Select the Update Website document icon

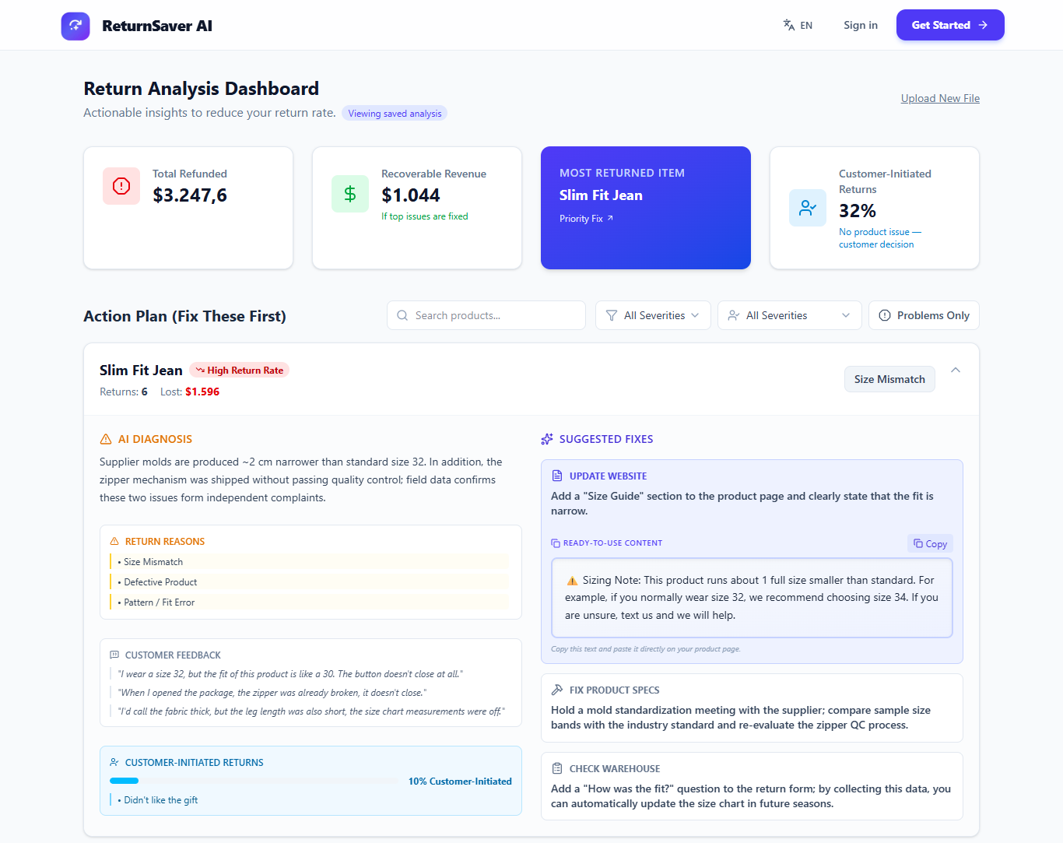pyautogui.click(x=557, y=475)
